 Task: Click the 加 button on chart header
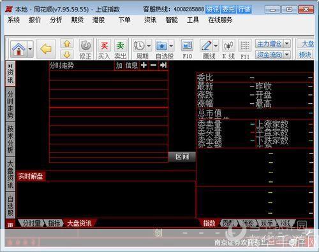(119, 66)
